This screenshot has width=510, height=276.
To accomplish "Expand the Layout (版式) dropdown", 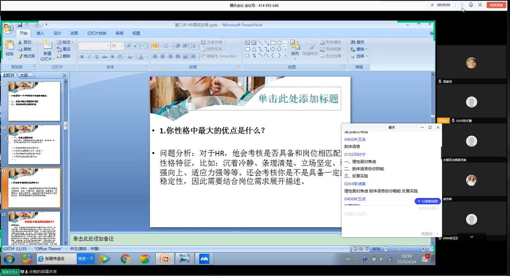I will [73, 42].
